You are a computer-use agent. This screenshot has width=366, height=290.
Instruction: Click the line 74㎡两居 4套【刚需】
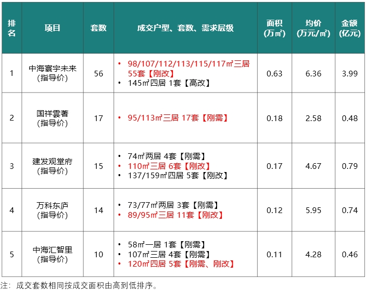167,156
